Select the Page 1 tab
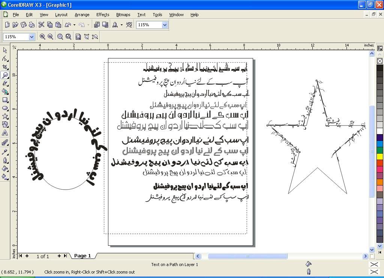The image size is (384, 278). 82,256
